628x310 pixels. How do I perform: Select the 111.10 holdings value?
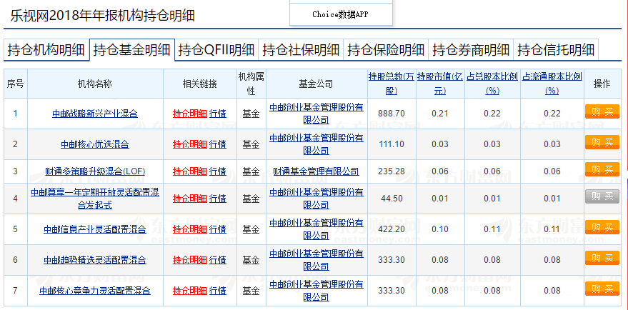[x=392, y=144]
